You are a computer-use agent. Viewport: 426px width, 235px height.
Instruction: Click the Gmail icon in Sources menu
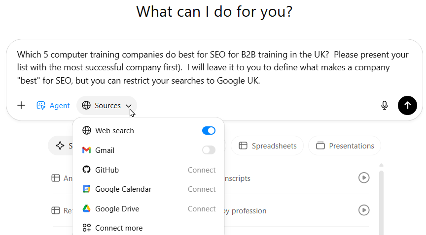point(87,150)
